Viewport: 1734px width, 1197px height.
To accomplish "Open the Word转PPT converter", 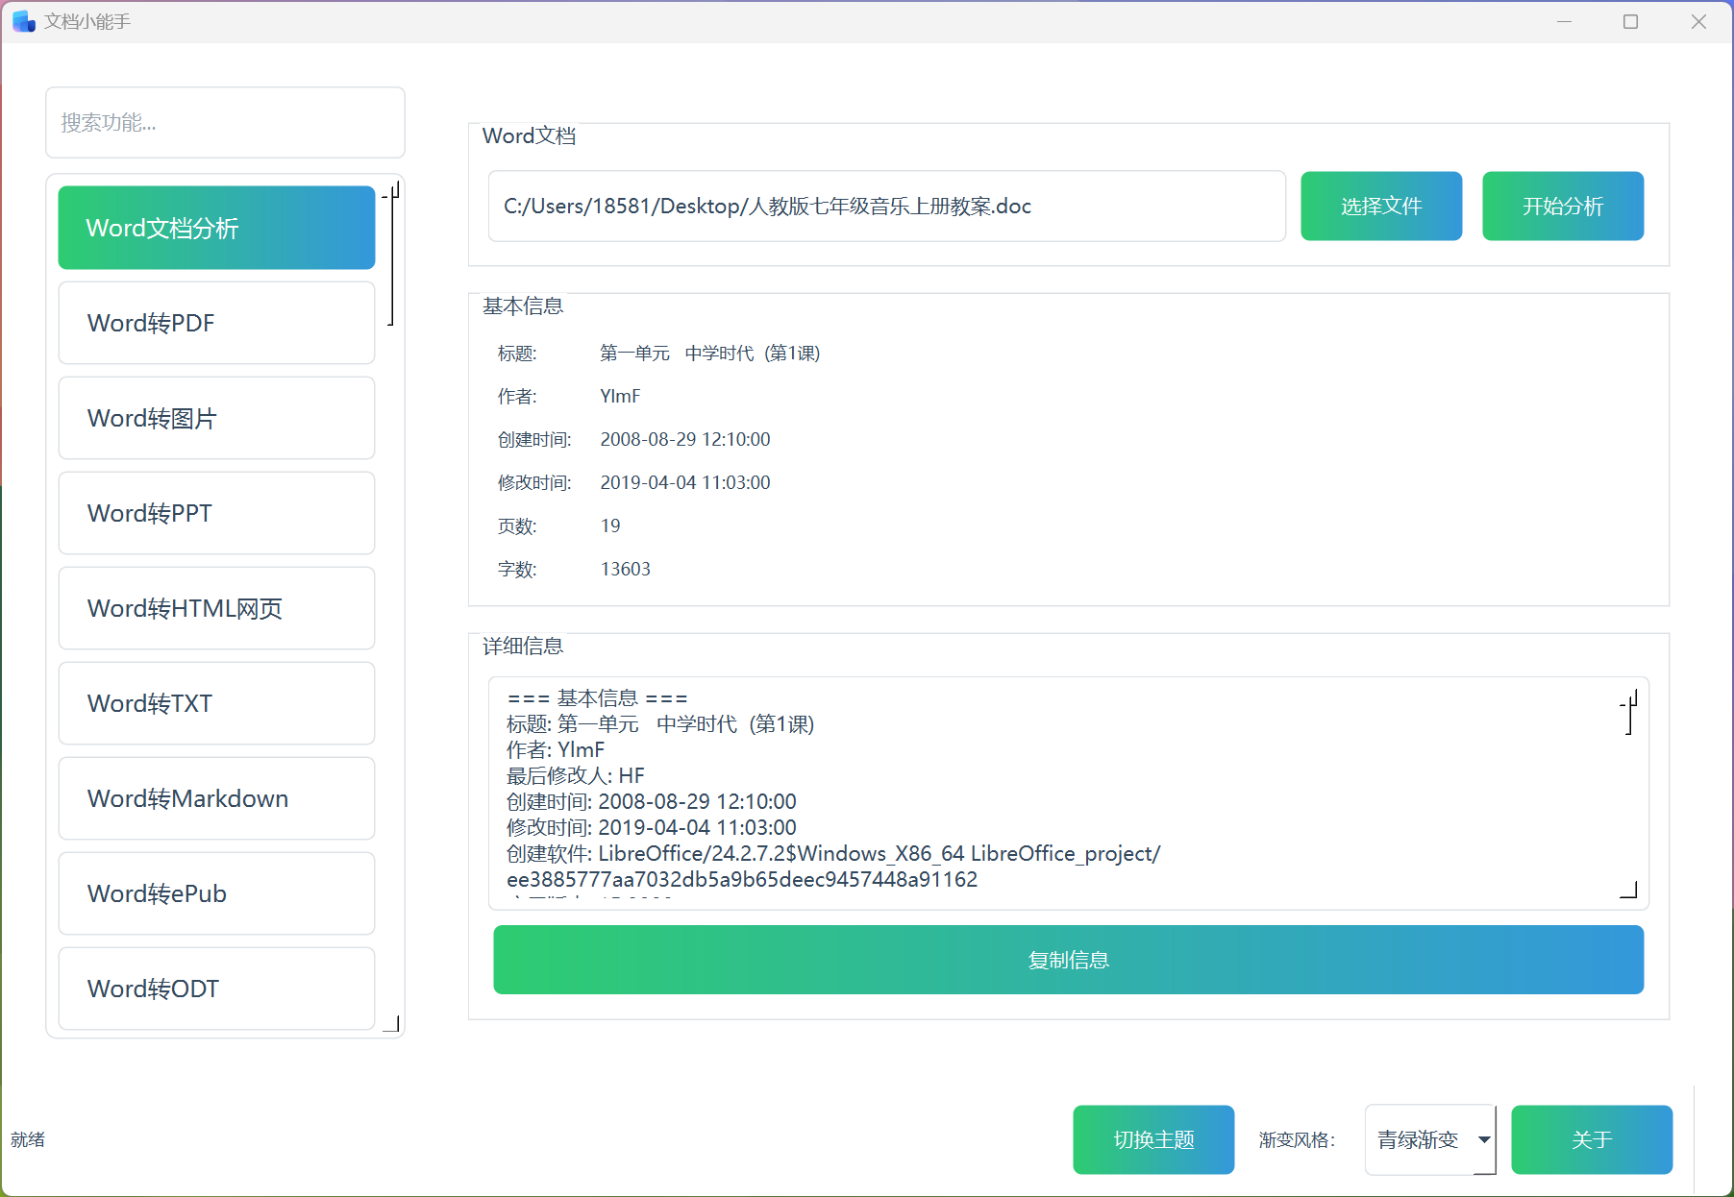I will [215, 513].
